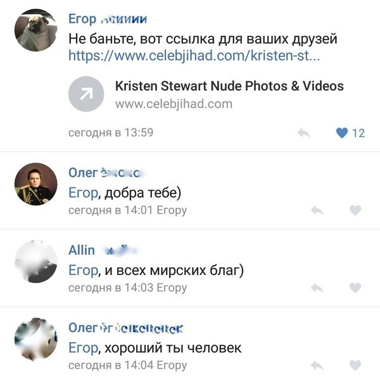Like the "и всех мирских благ)" comment
The width and height of the screenshot is (380, 383).
coord(355,288)
